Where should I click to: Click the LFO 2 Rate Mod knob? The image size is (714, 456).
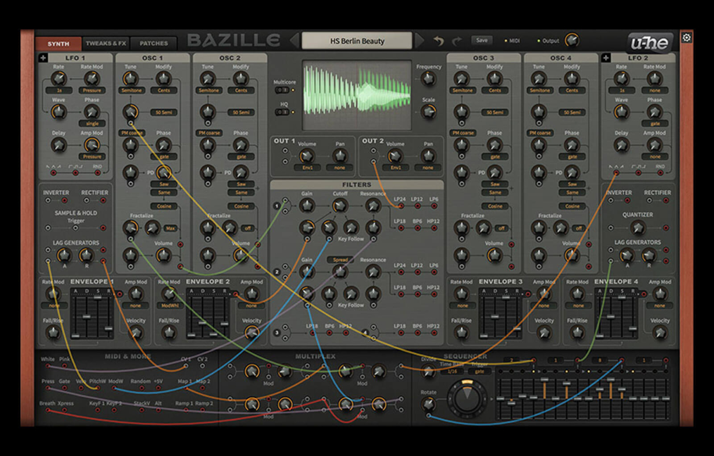point(654,79)
